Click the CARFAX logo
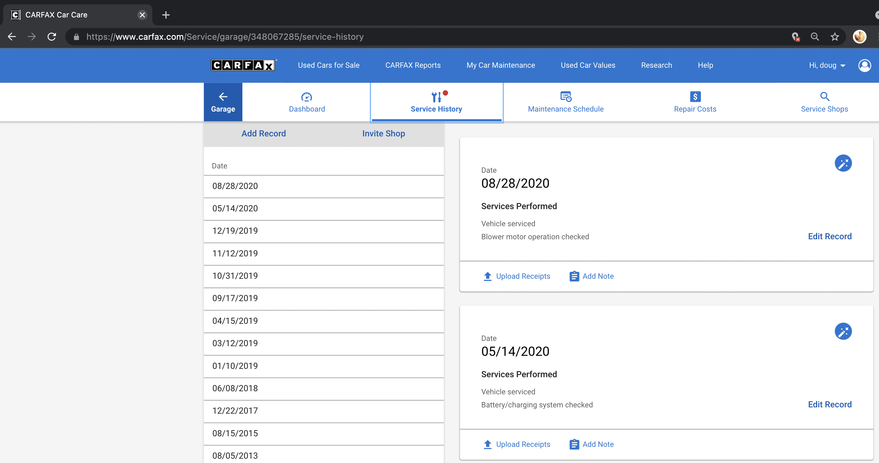This screenshot has height=463, width=879. (x=243, y=65)
